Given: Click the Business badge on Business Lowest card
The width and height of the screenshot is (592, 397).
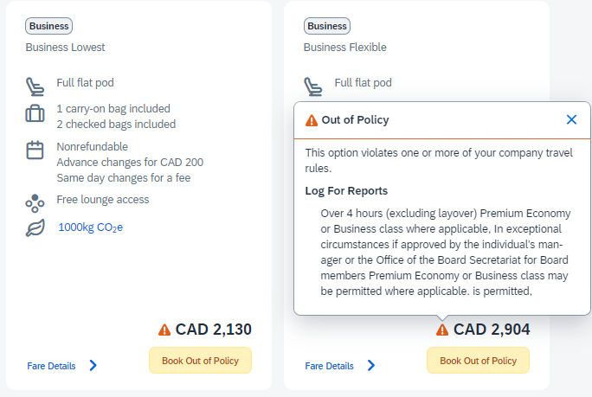Looking at the screenshot, I should point(48,26).
